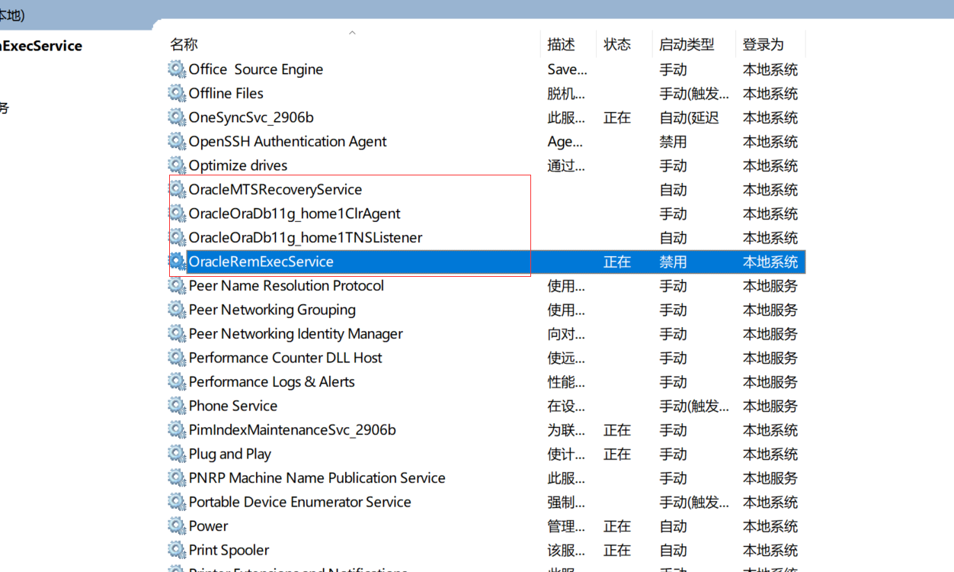
Task: Click gear icon of OneSyncSvc_2906b
Action: point(177,117)
